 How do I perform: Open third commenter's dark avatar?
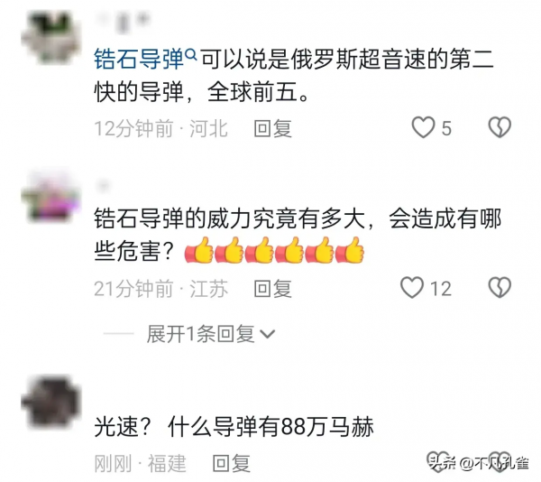51,403
